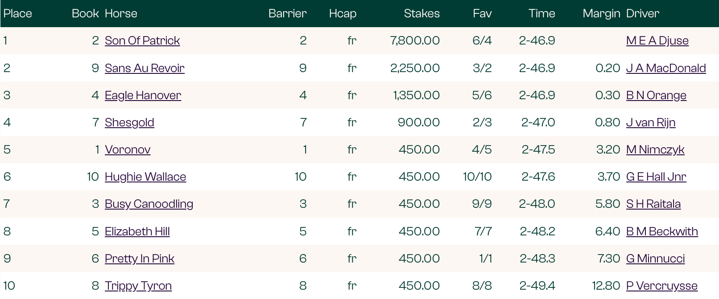Click the Sans Au Revoir horse link
The image size is (719, 299).
[x=145, y=68]
